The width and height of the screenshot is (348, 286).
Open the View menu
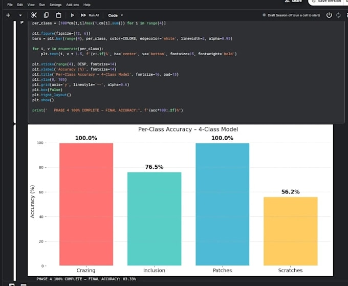31,5
